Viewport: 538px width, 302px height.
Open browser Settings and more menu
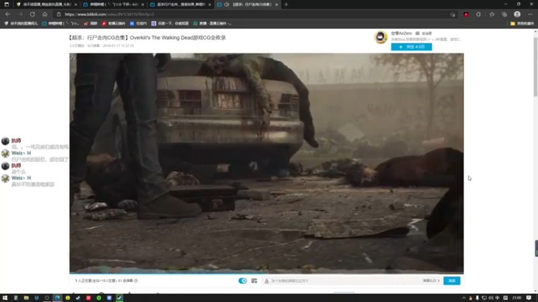(x=530, y=14)
